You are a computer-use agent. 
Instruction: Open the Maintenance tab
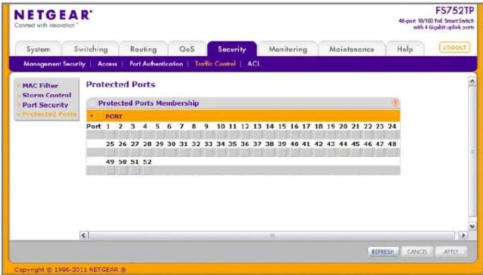pos(351,49)
